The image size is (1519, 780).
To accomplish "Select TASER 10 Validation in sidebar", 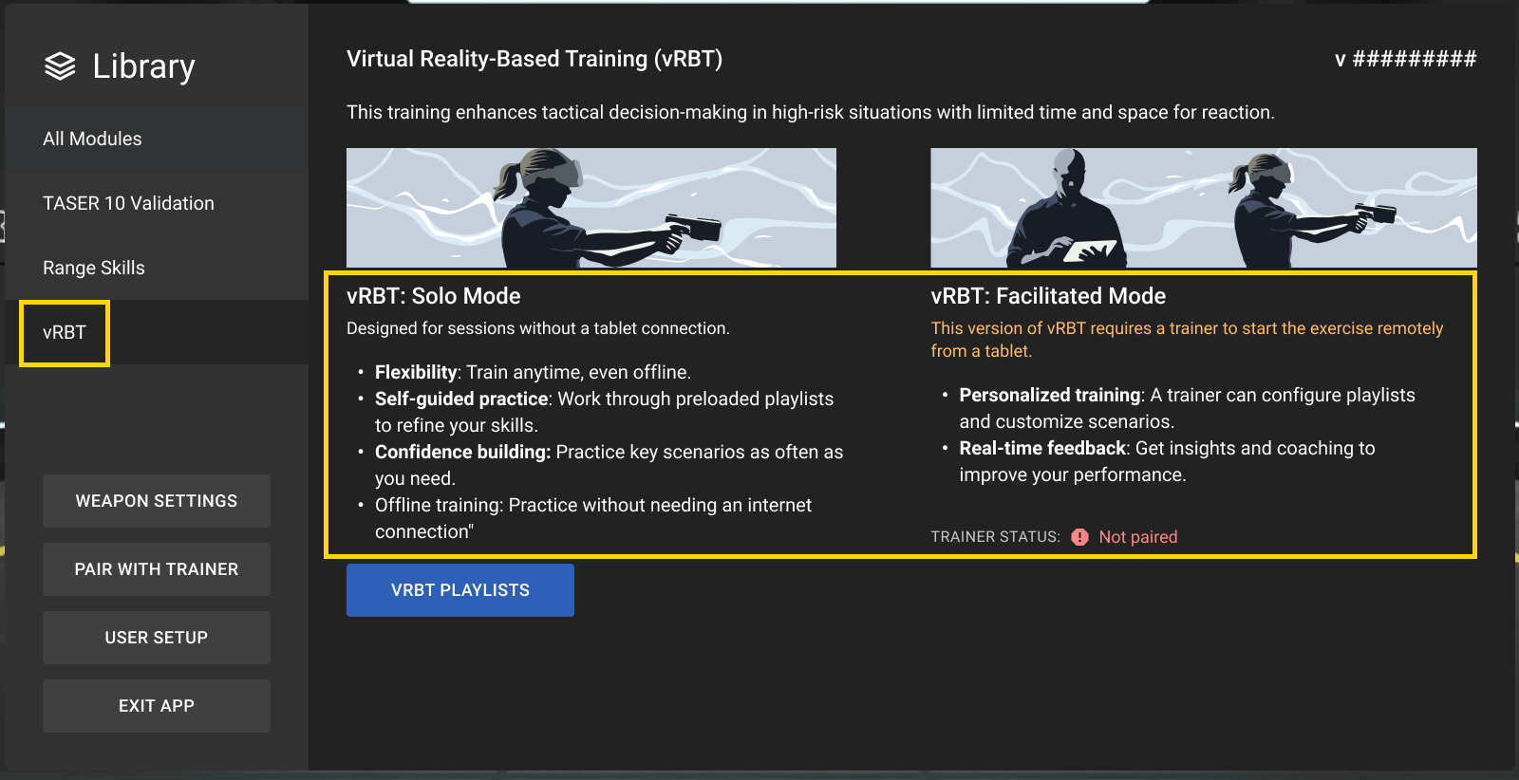I will coord(128,203).
